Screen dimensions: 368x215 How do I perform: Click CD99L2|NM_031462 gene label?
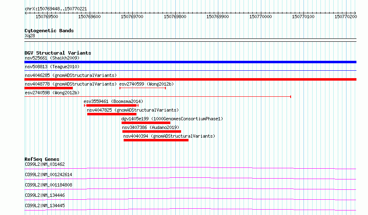pos(45,164)
